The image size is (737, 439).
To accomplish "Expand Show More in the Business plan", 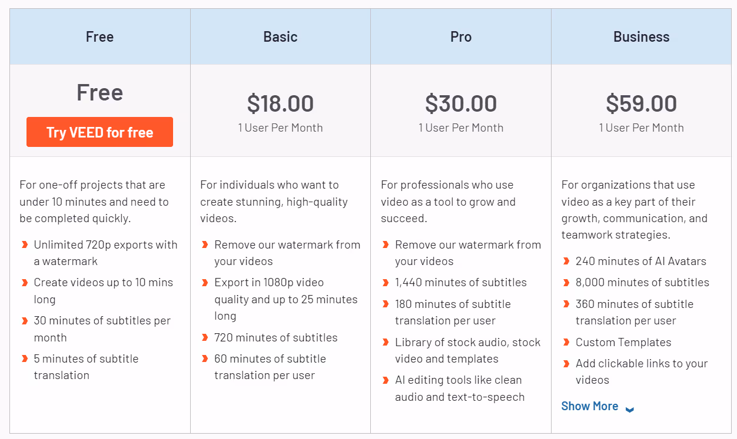I will 589,406.
